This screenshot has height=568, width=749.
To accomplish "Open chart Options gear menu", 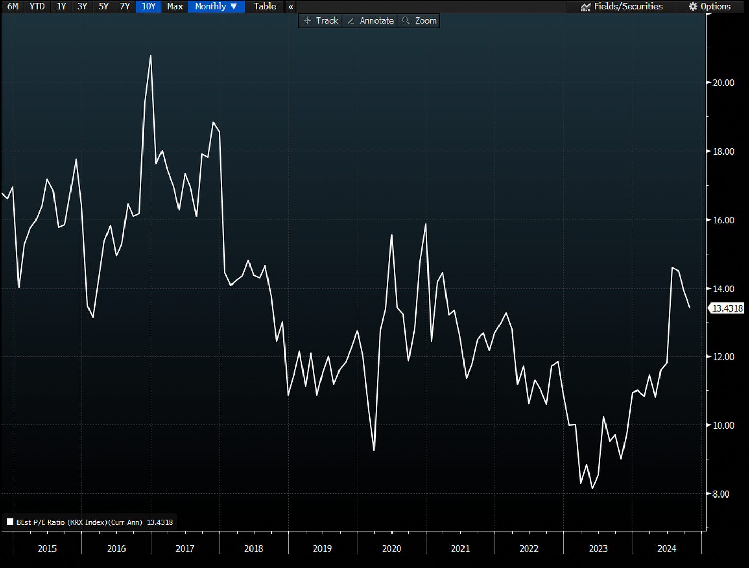I will pos(710,6).
